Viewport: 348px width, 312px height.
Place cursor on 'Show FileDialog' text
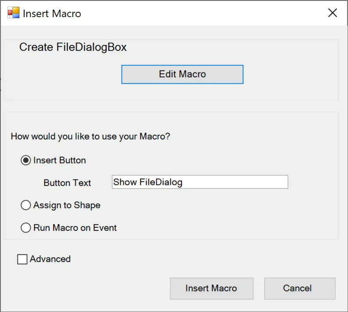coord(148,182)
